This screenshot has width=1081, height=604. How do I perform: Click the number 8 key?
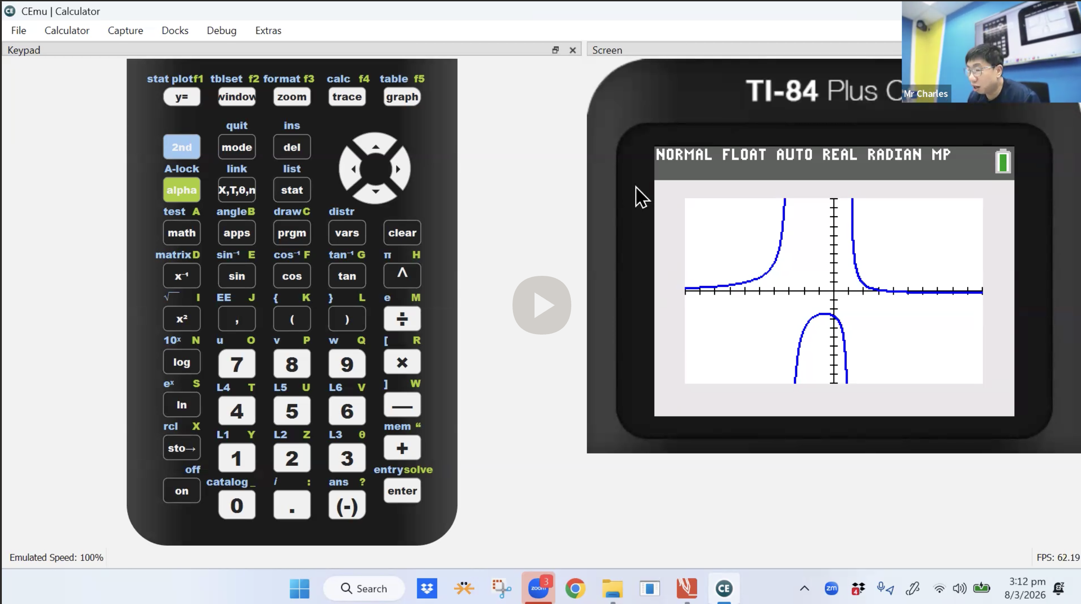pos(292,364)
